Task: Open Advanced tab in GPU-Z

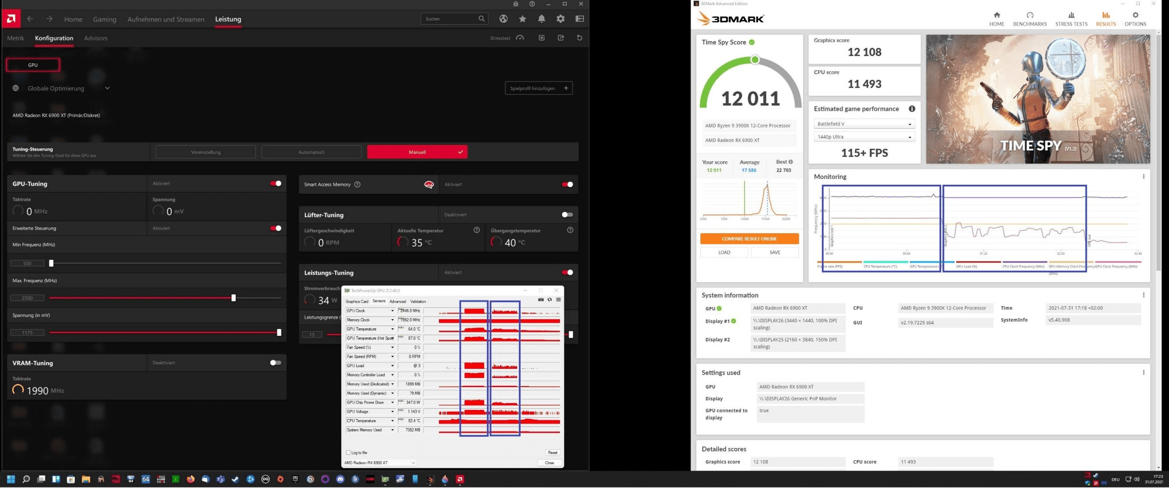Action: 398,302
